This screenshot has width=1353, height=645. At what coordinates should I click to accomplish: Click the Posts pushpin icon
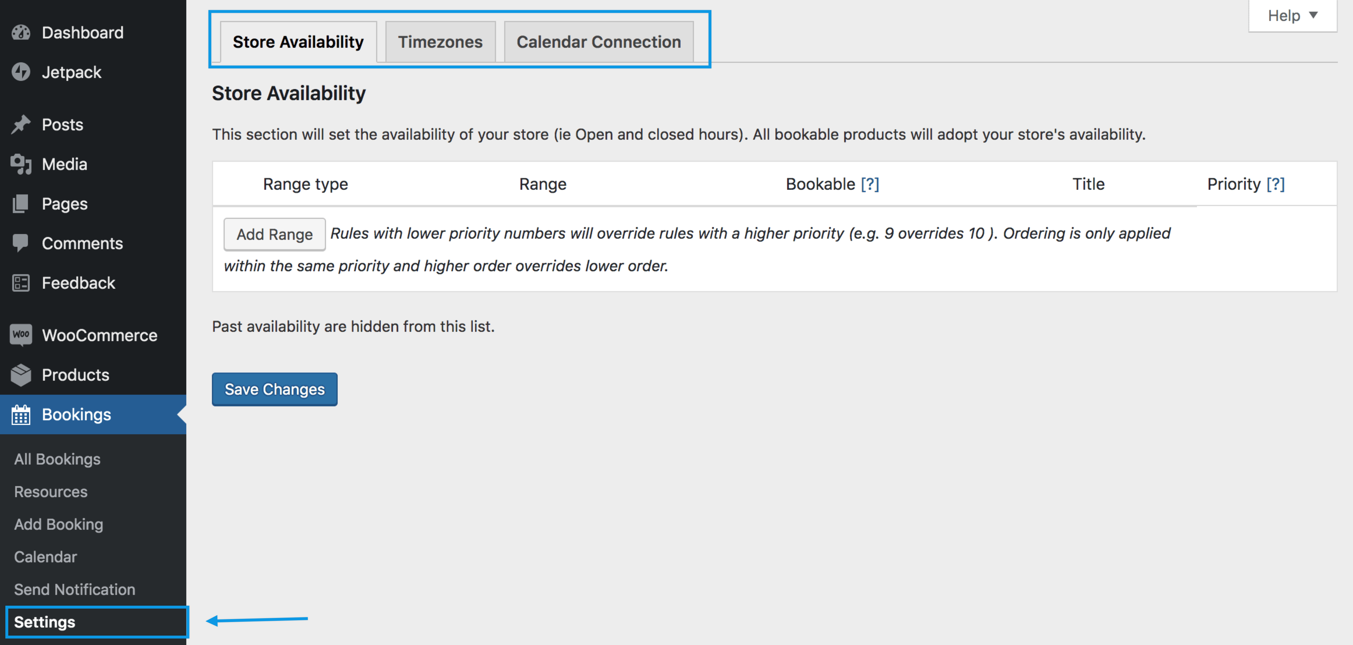(x=21, y=125)
